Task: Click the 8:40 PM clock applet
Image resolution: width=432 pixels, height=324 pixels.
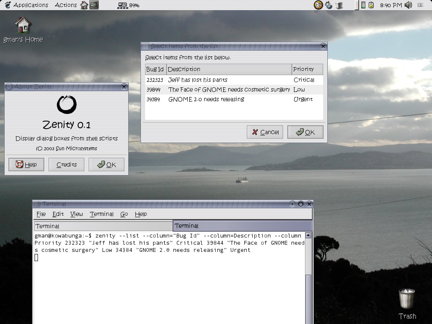Action: (x=391, y=5)
